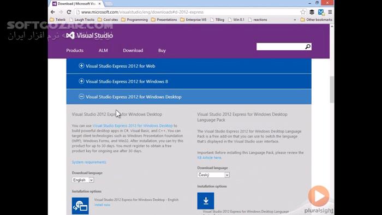Screen dimensions: 382x215
Task: Bookmark this page with the star icon
Action: [303, 12]
